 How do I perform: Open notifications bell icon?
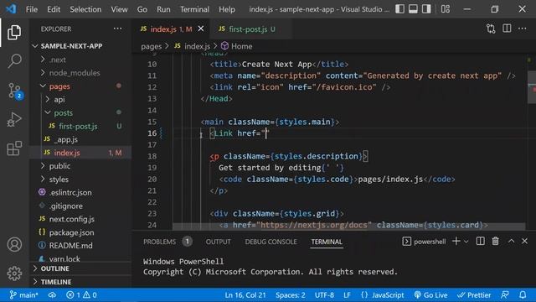point(523,294)
